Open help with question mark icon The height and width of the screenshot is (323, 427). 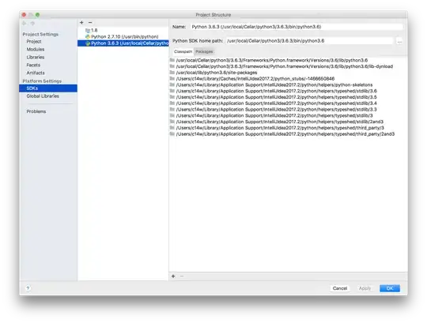tap(28, 288)
